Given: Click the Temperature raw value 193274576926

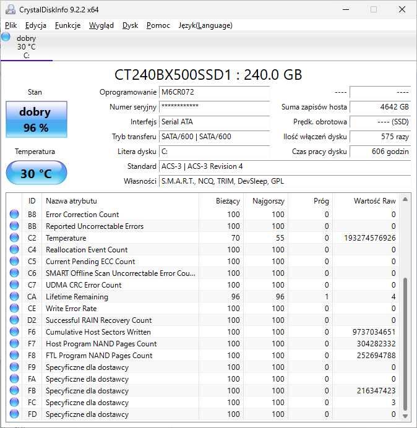Looking at the screenshot, I should pos(370,238).
